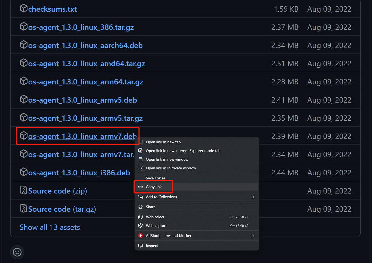Image resolution: width=372 pixels, height=263 pixels.
Task: Click the Web capture icon
Action: coord(141,226)
